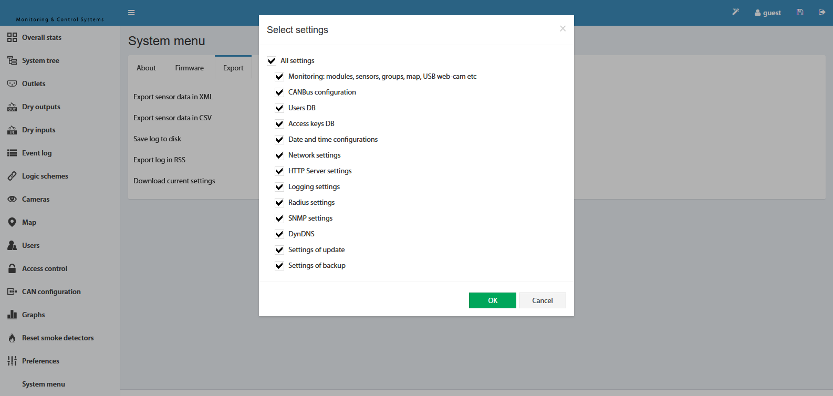Open Graphs via the bar chart icon
Image resolution: width=833 pixels, height=396 pixels.
12,315
